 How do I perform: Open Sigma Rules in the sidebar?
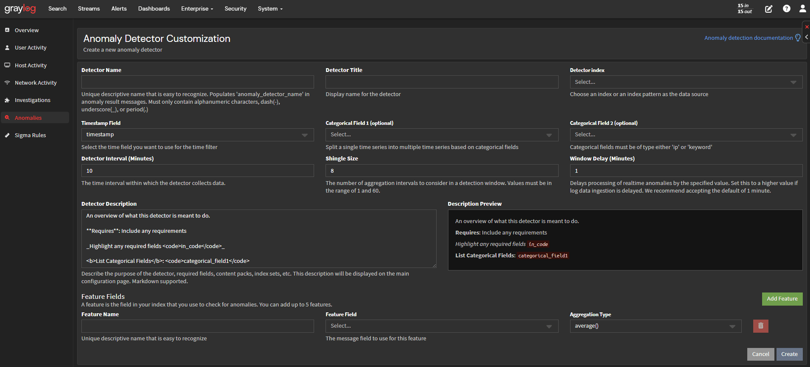click(30, 135)
